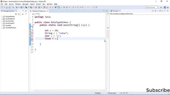The image size is (170, 95).
Task: Click the editor vertical scrollbar
Action: (106, 51)
